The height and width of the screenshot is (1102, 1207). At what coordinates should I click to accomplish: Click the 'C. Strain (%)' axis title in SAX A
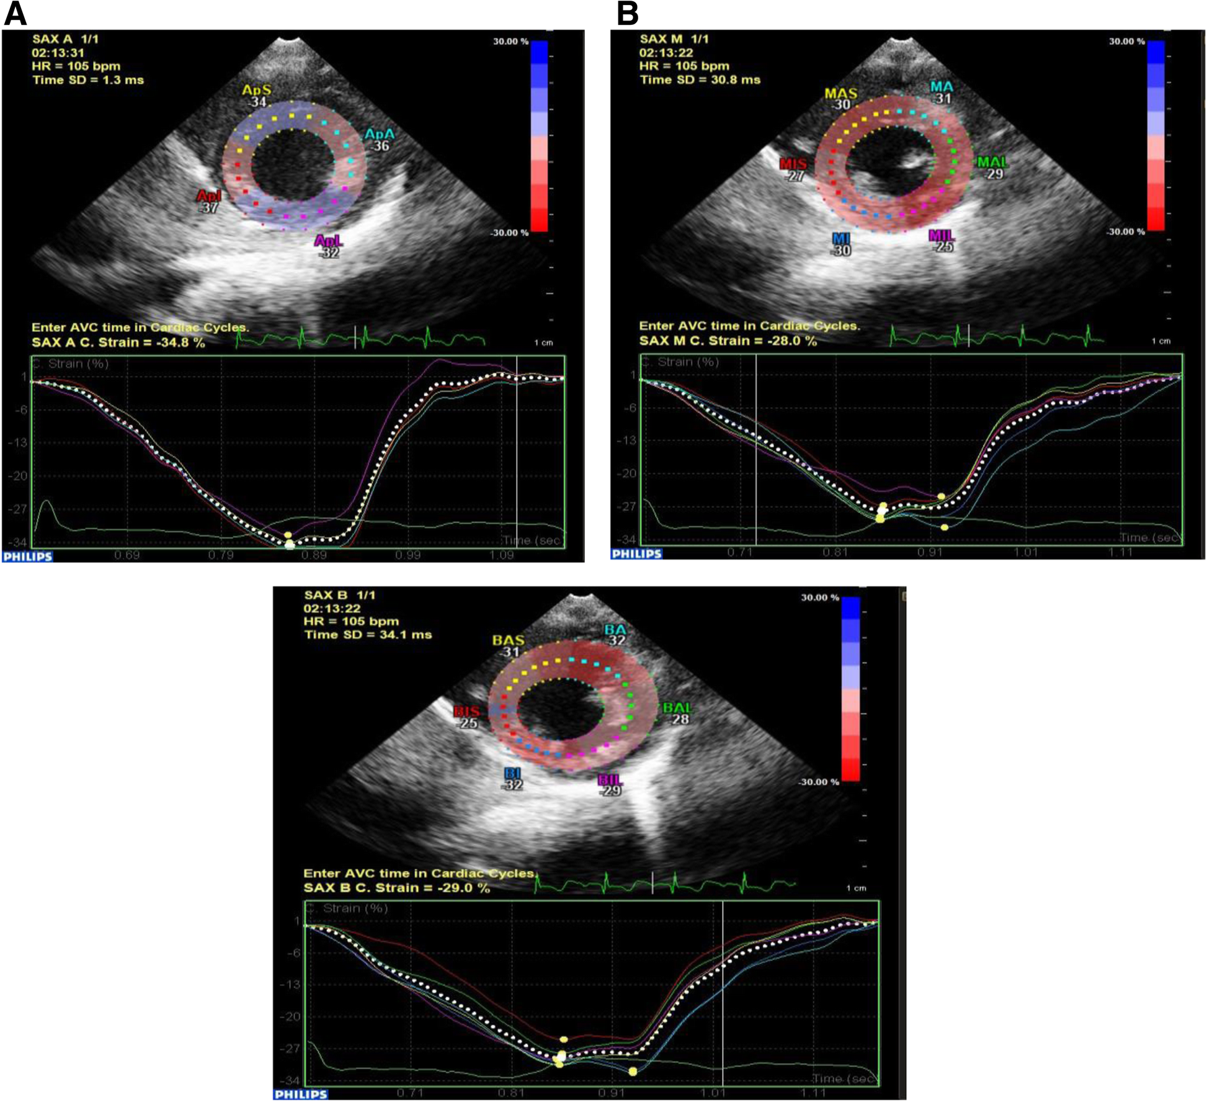pos(69,364)
